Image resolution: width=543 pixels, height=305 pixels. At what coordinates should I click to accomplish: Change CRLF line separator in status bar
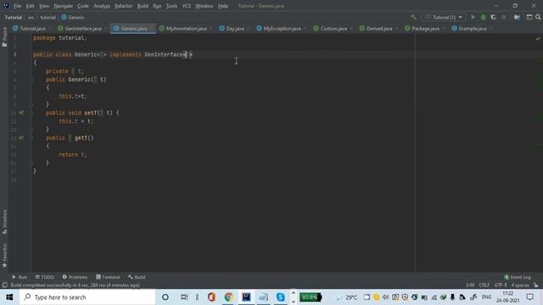click(484, 285)
